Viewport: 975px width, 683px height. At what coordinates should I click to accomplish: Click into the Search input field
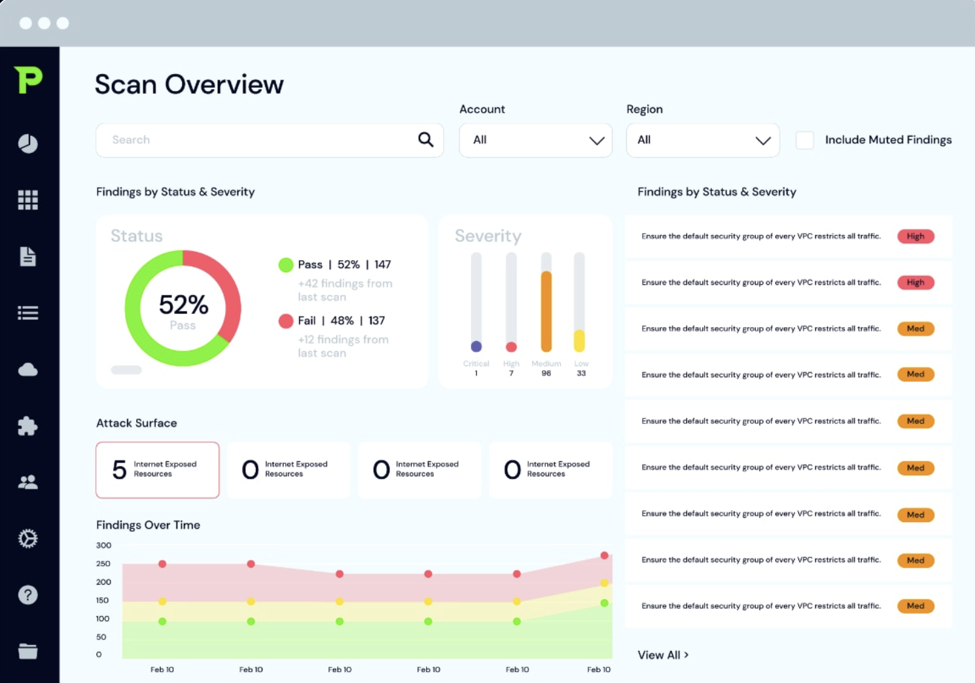click(270, 140)
